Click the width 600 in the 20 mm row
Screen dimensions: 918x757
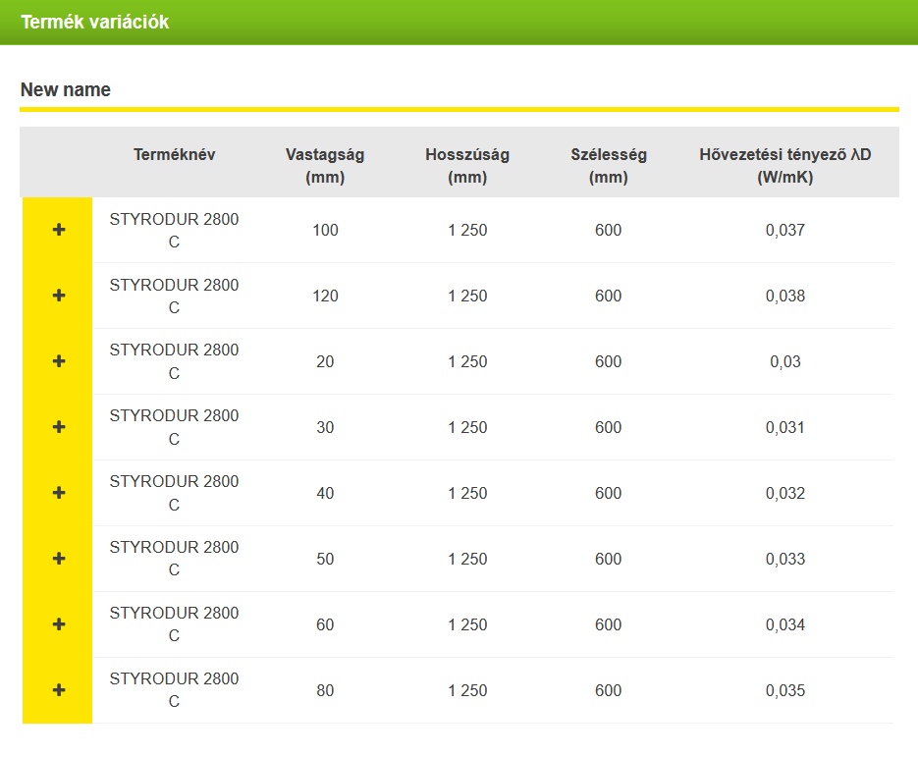(609, 362)
